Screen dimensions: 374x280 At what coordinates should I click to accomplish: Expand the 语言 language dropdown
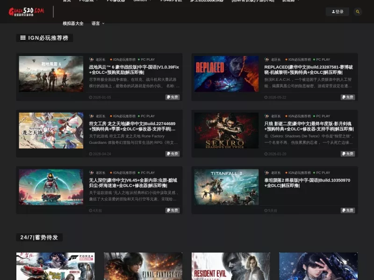coord(98,23)
